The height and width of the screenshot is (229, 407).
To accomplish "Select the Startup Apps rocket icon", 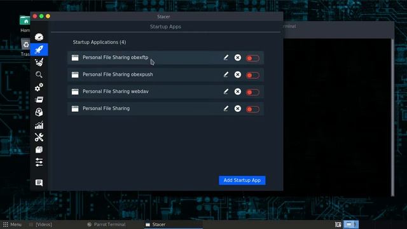I will [x=39, y=50].
